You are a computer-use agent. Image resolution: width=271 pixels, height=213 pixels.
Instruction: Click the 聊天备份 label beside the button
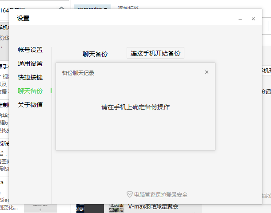95,54
